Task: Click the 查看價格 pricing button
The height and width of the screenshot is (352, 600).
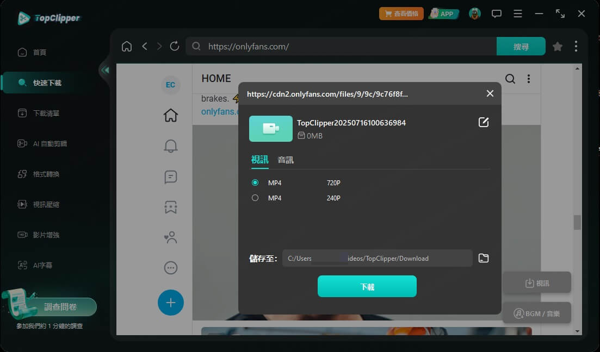Action: (401, 14)
